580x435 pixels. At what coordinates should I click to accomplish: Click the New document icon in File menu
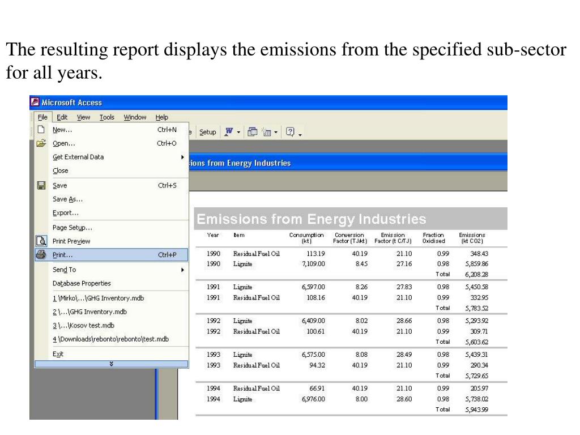41,130
